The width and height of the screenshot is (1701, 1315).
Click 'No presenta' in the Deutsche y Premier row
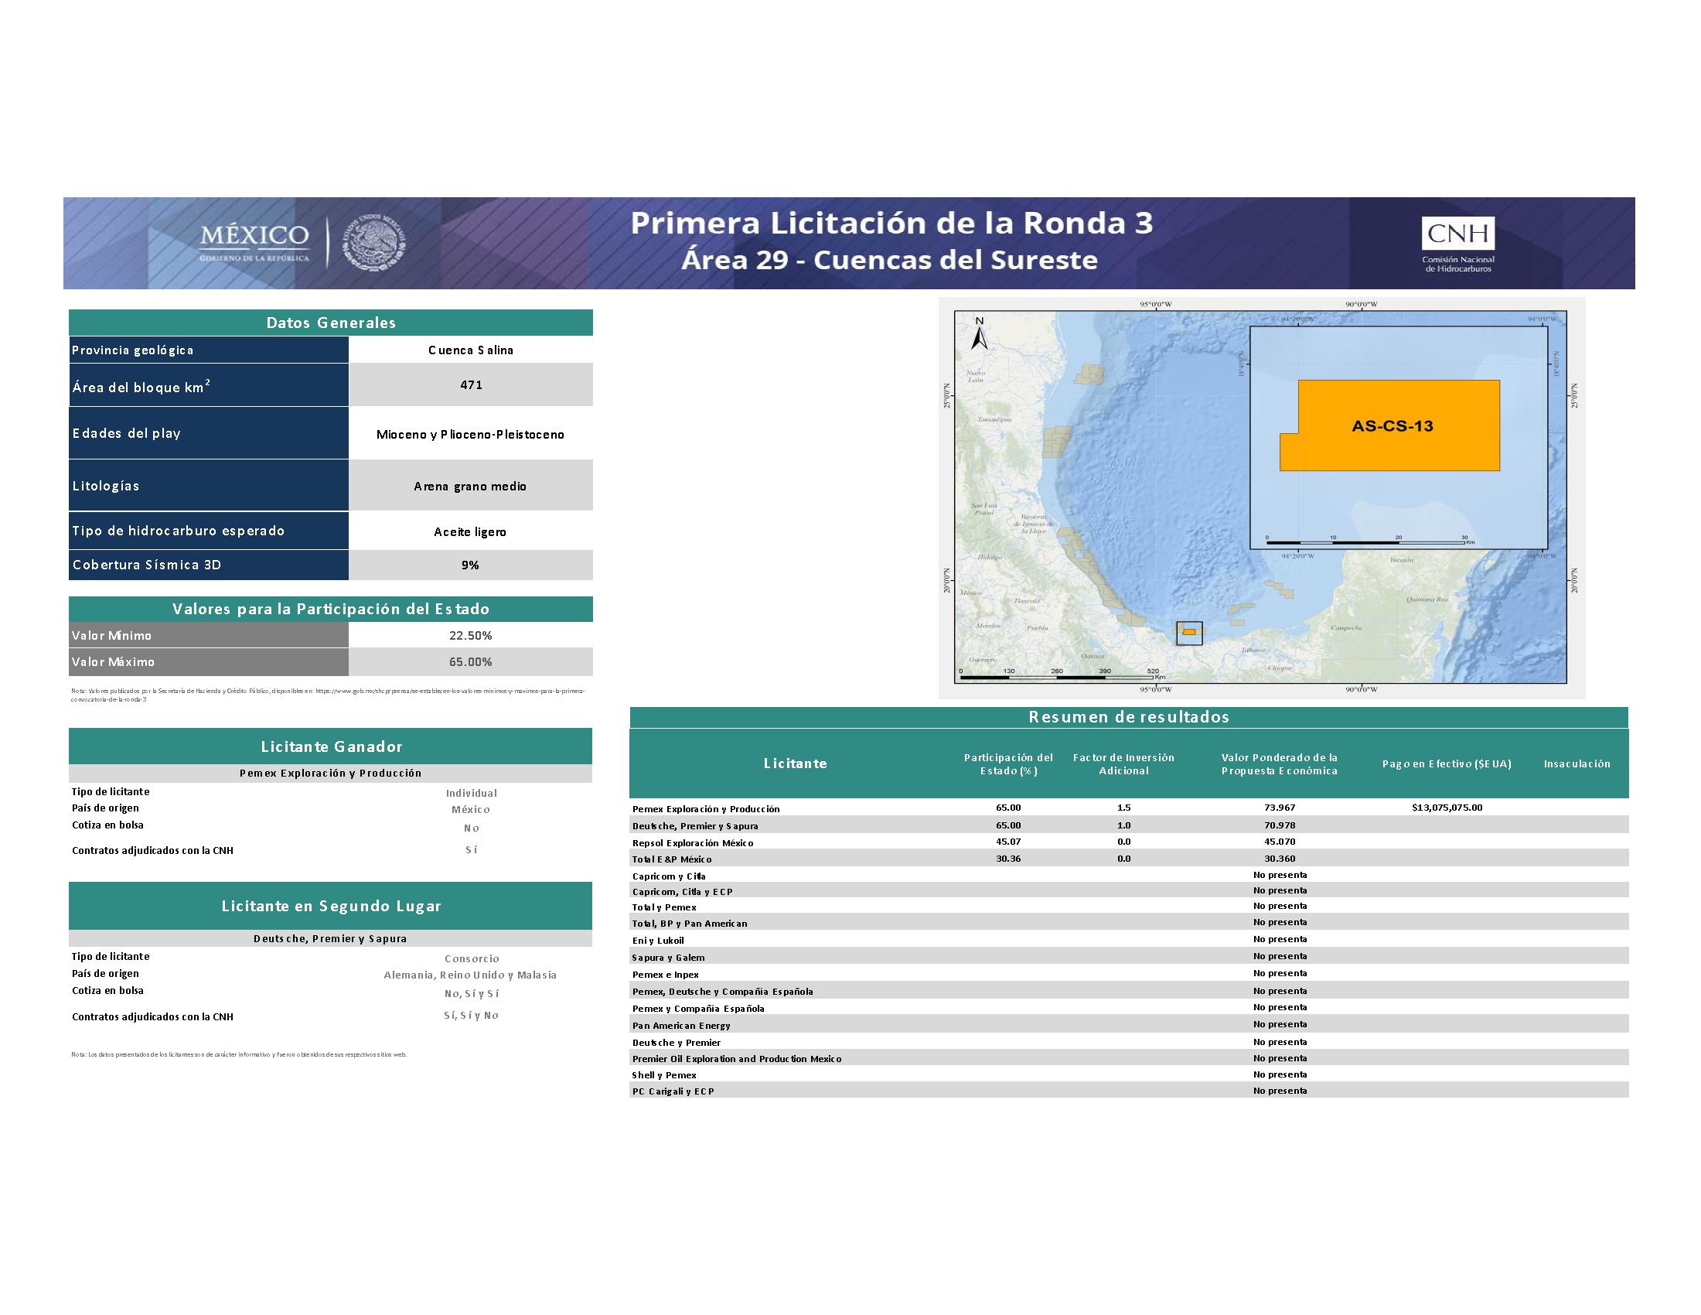coord(1280,1043)
